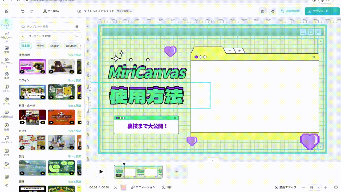Screen dimensions: 341x192
Task: Select first template under ログイン
Action: tap(33, 92)
